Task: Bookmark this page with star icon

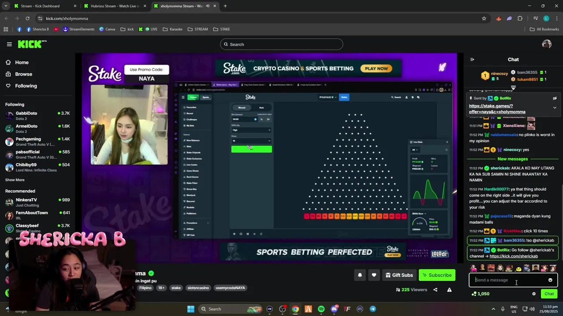Action: pos(484,18)
